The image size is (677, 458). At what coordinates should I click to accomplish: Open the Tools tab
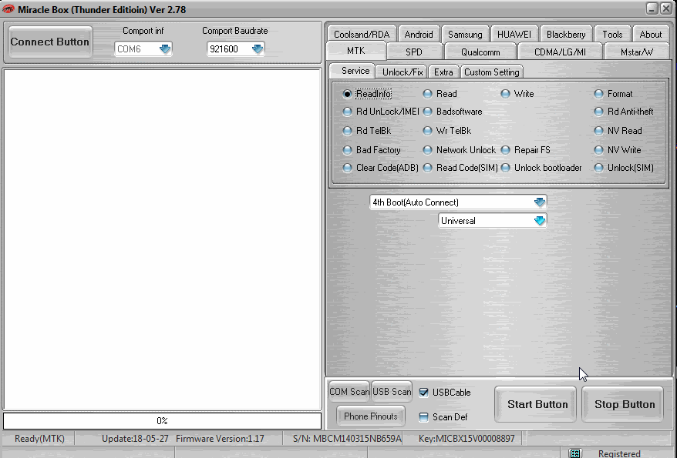coord(612,34)
